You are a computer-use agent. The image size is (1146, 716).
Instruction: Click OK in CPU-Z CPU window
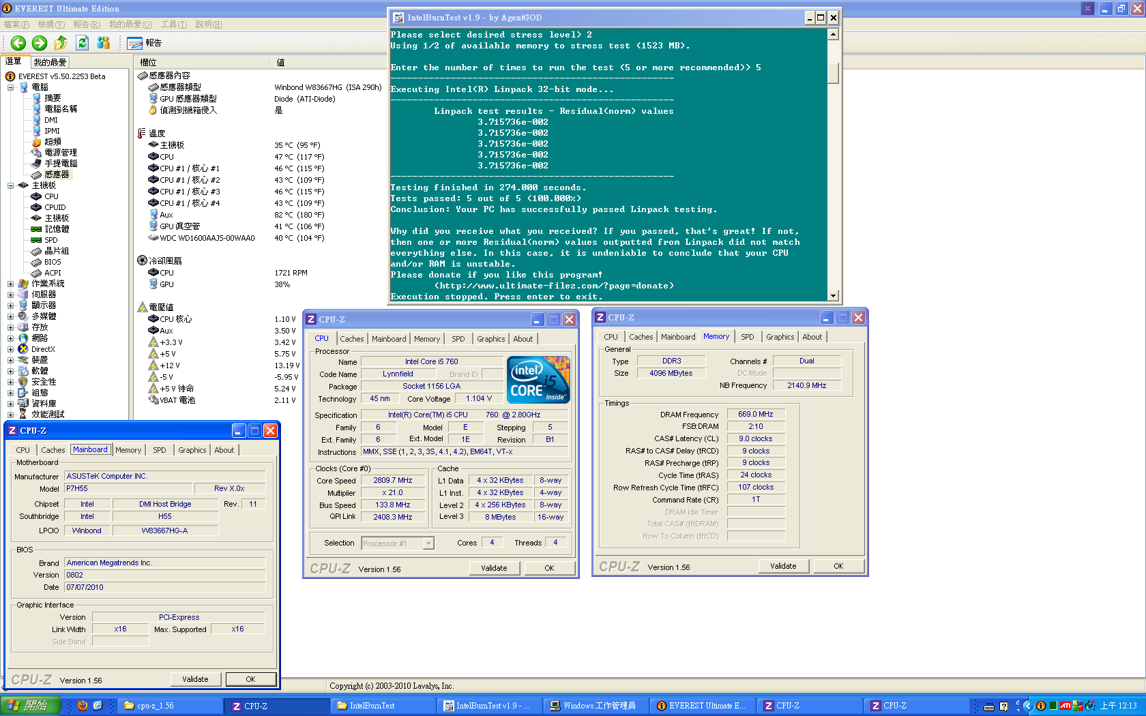(x=549, y=568)
